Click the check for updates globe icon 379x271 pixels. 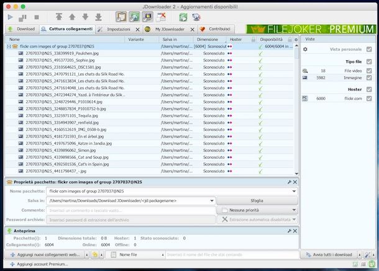click(x=196, y=17)
